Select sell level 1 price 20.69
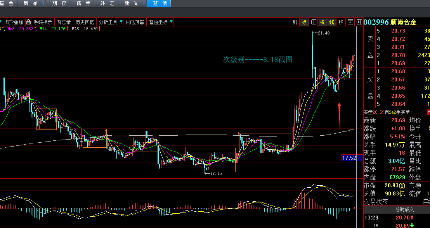Image resolution: width=430 pixels, height=228 pixels. point(398,63)
